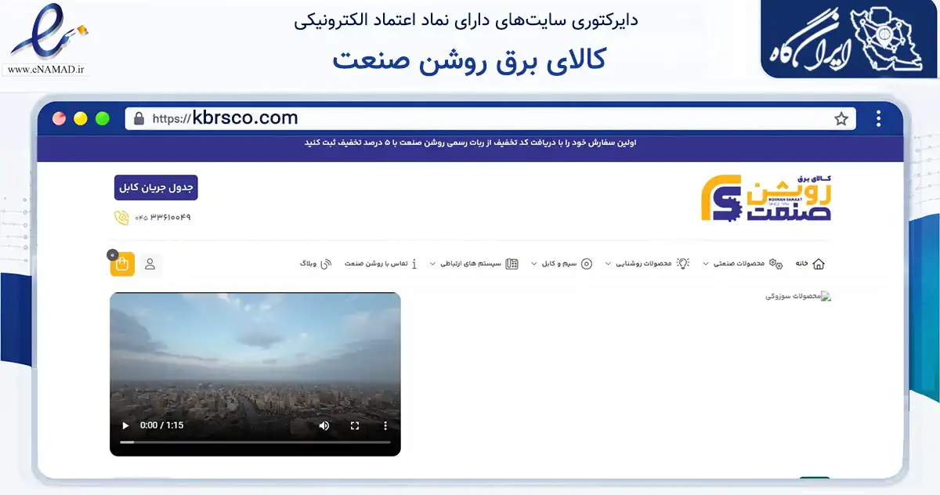940x495 pixels.
Task: Click the cable reel icon of سیم و کابل
Action: [x=587, y=264]
